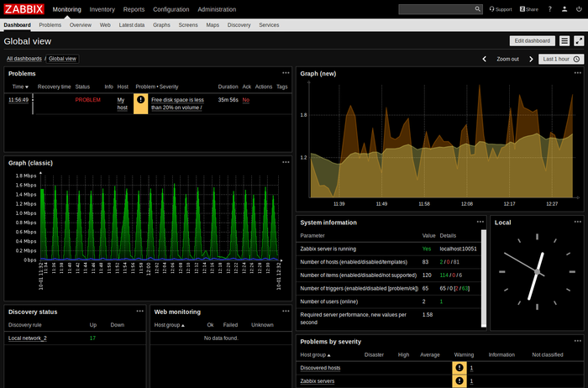
Task: Open the user profile icon
Action: [x=564, y=9]
